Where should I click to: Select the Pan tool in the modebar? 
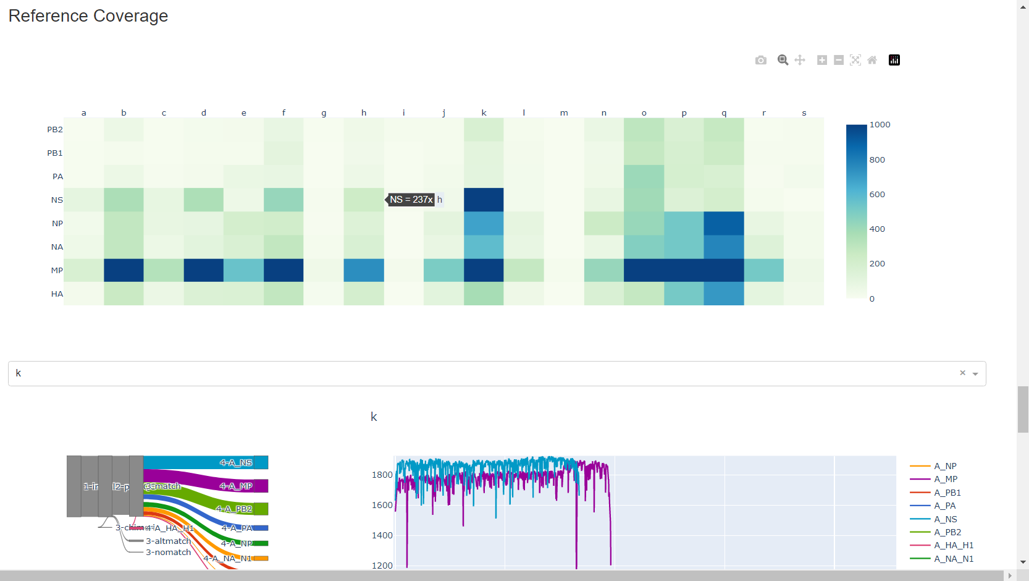(800, 60)
